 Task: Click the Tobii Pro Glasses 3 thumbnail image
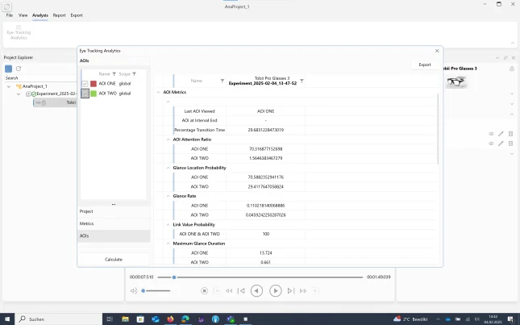tap(456, 81)
